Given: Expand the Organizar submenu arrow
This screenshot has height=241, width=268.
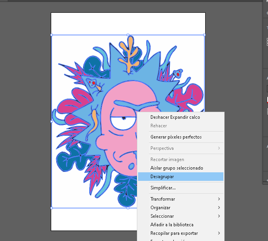Looking at the screenshot, I should point(219,208).
